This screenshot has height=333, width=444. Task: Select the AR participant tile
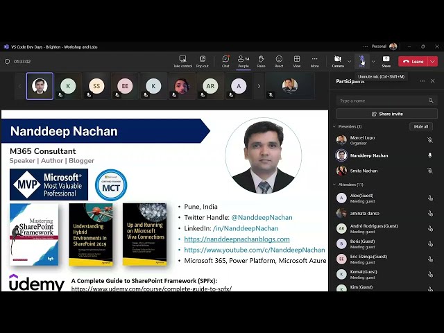(210, 86)
